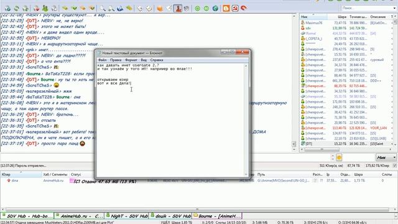Click the globe Public Hubs toolbar icon
The height and width of the screenshot is (224, 398).
8,8
